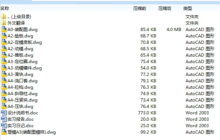Click the 79.1 KB size value
220x140 pixels.
148,81
